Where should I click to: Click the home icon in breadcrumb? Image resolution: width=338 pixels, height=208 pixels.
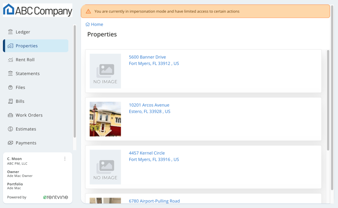pos(87,24)
